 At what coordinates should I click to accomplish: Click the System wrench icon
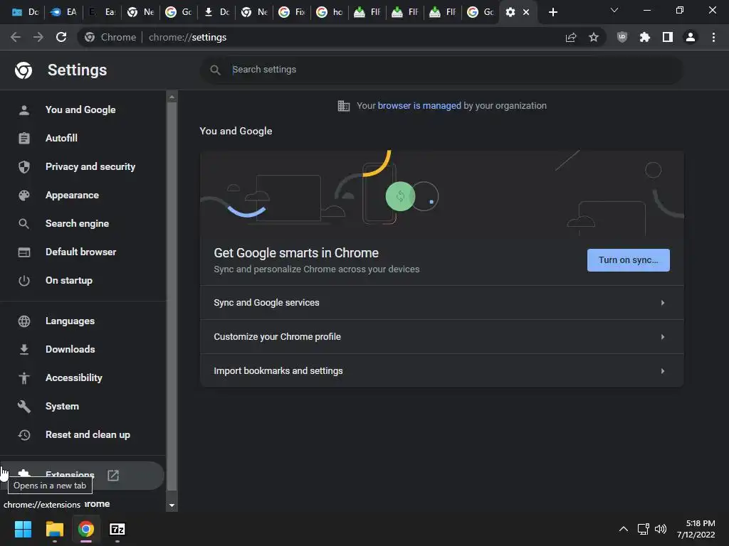24,406
